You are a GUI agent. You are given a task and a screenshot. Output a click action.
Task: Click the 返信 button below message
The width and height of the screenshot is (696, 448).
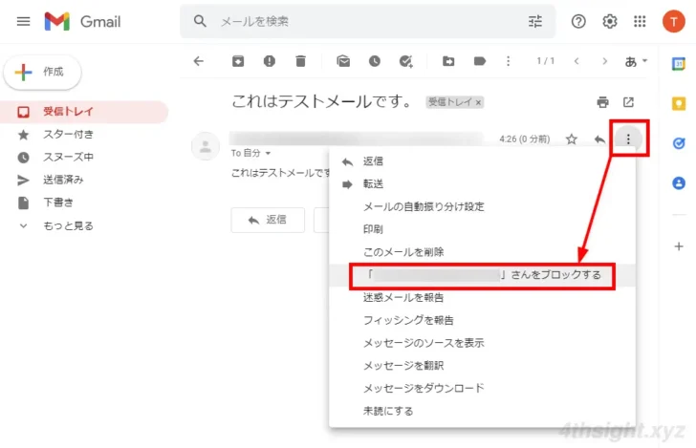coord(268,220)
